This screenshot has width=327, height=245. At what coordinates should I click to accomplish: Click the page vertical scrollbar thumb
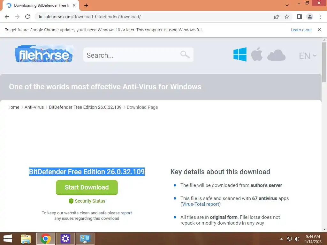coord(324,62)
